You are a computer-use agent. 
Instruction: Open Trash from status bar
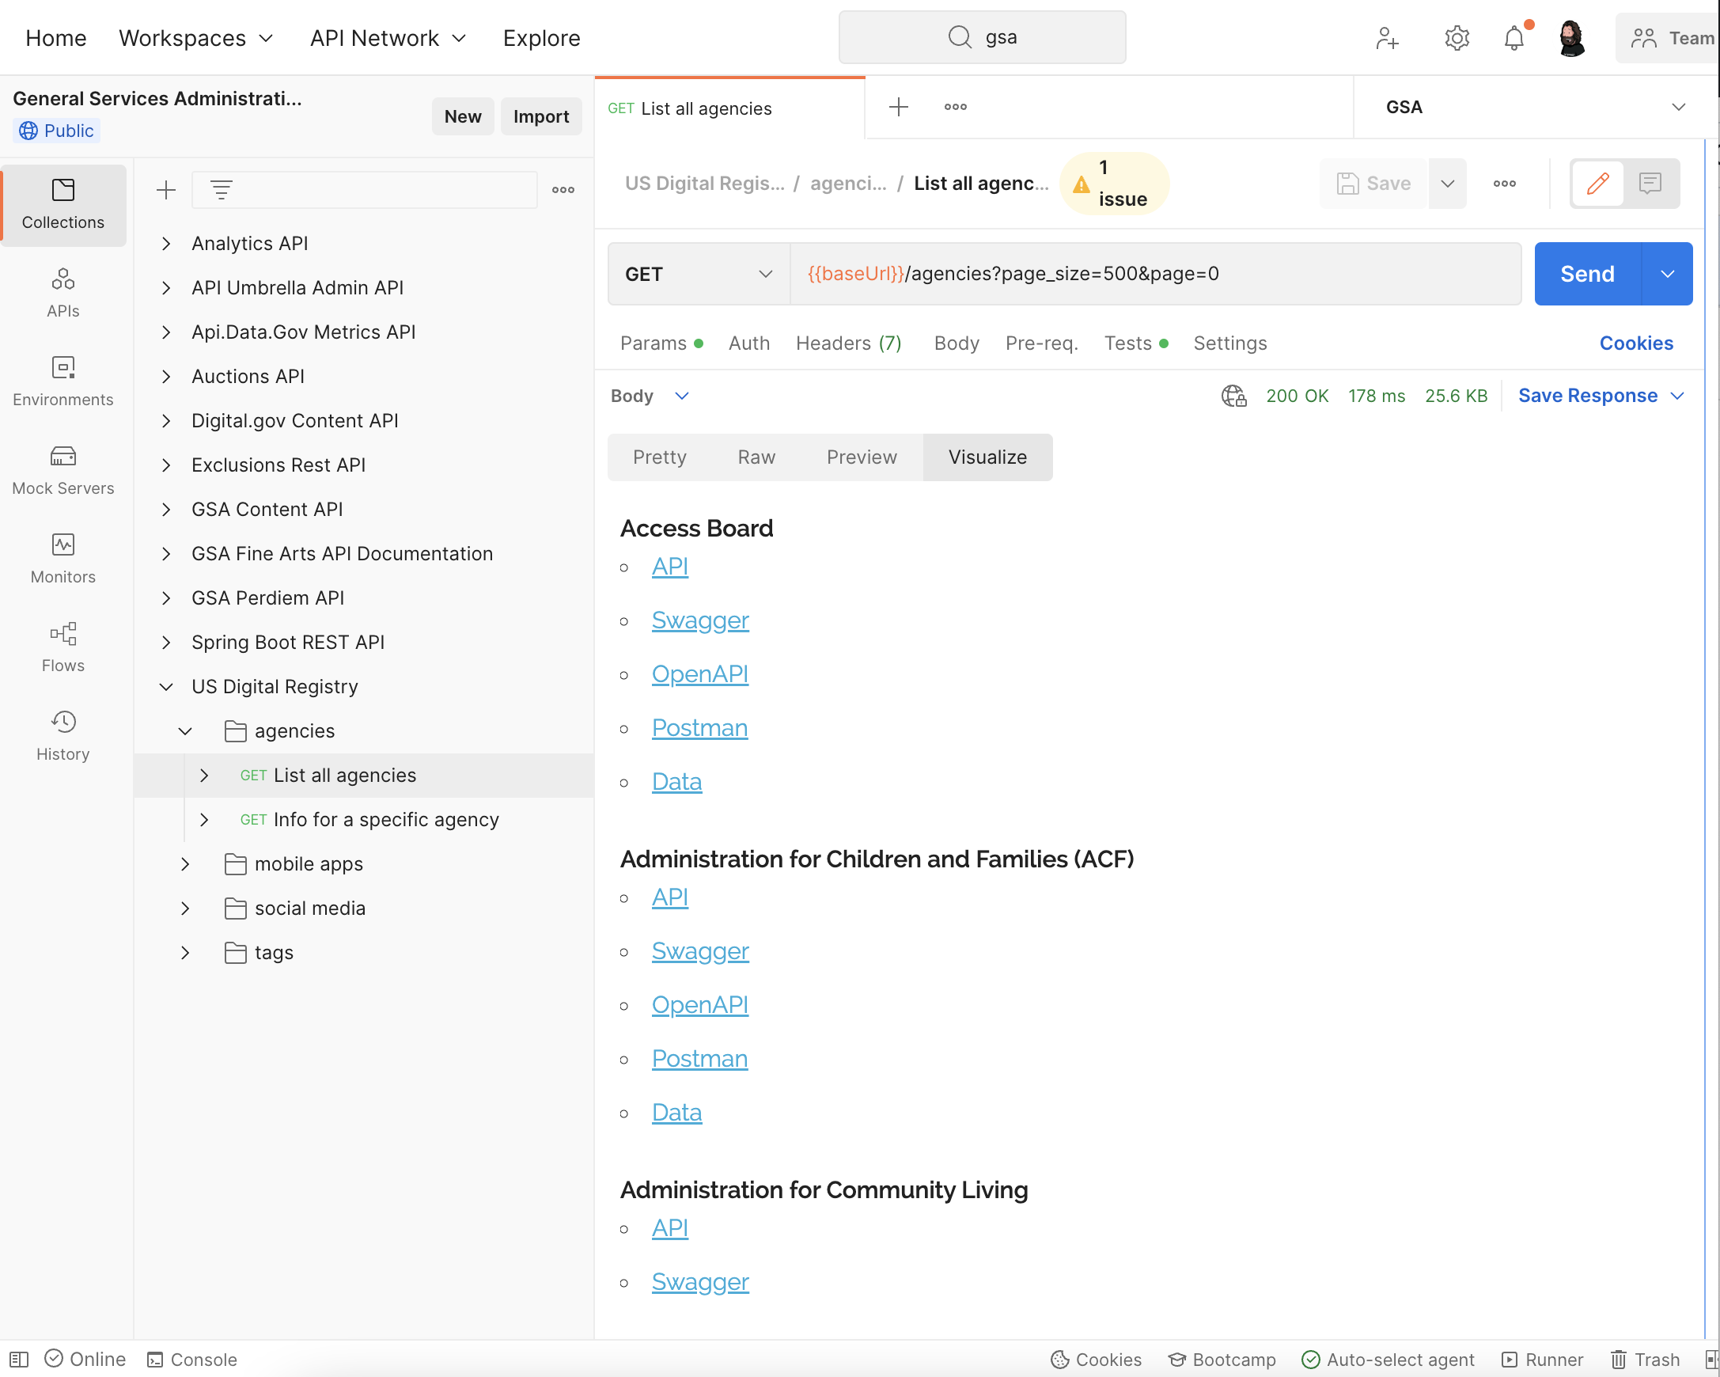[1645, 1360]
